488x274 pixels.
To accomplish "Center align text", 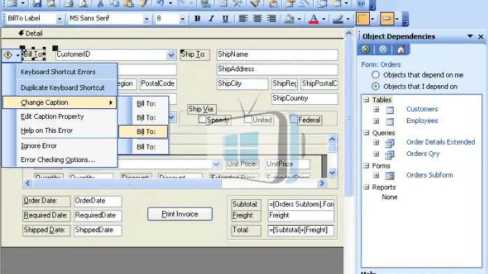I will (257, 19).
